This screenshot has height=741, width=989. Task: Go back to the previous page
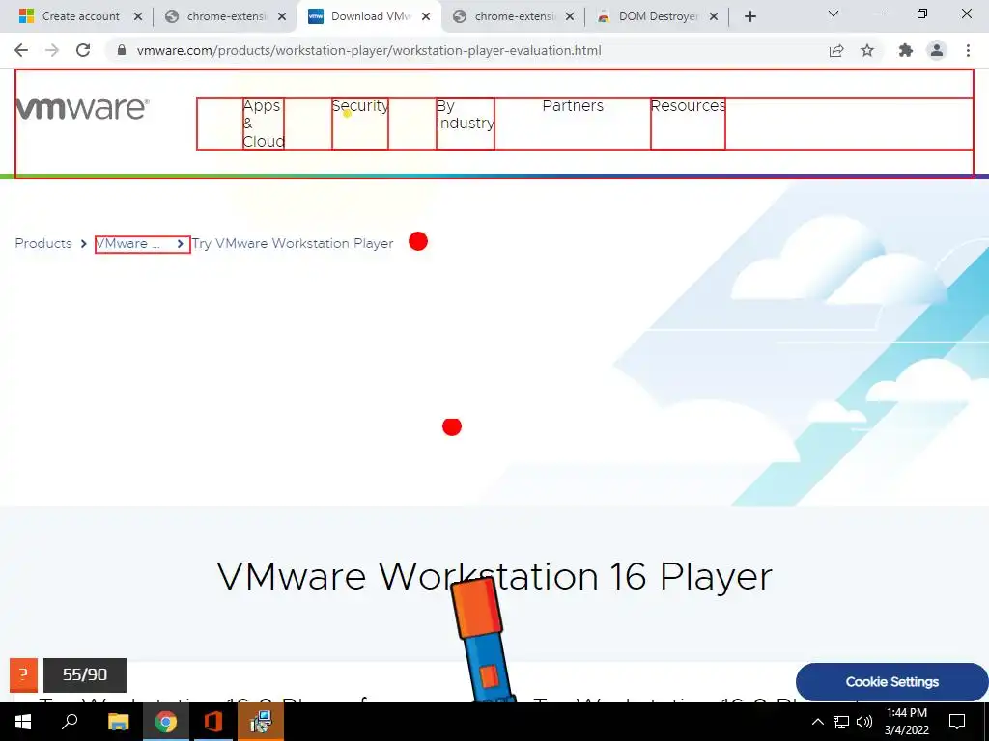(x=21, y=50)
